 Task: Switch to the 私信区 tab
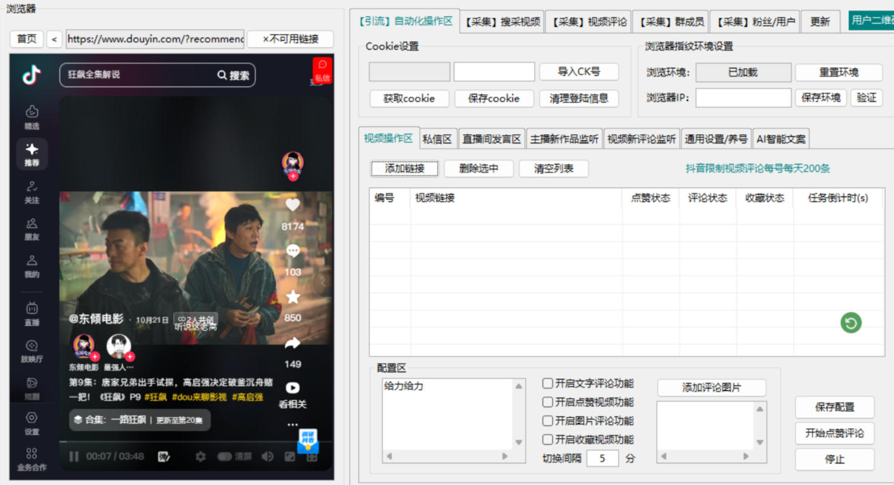437,138
